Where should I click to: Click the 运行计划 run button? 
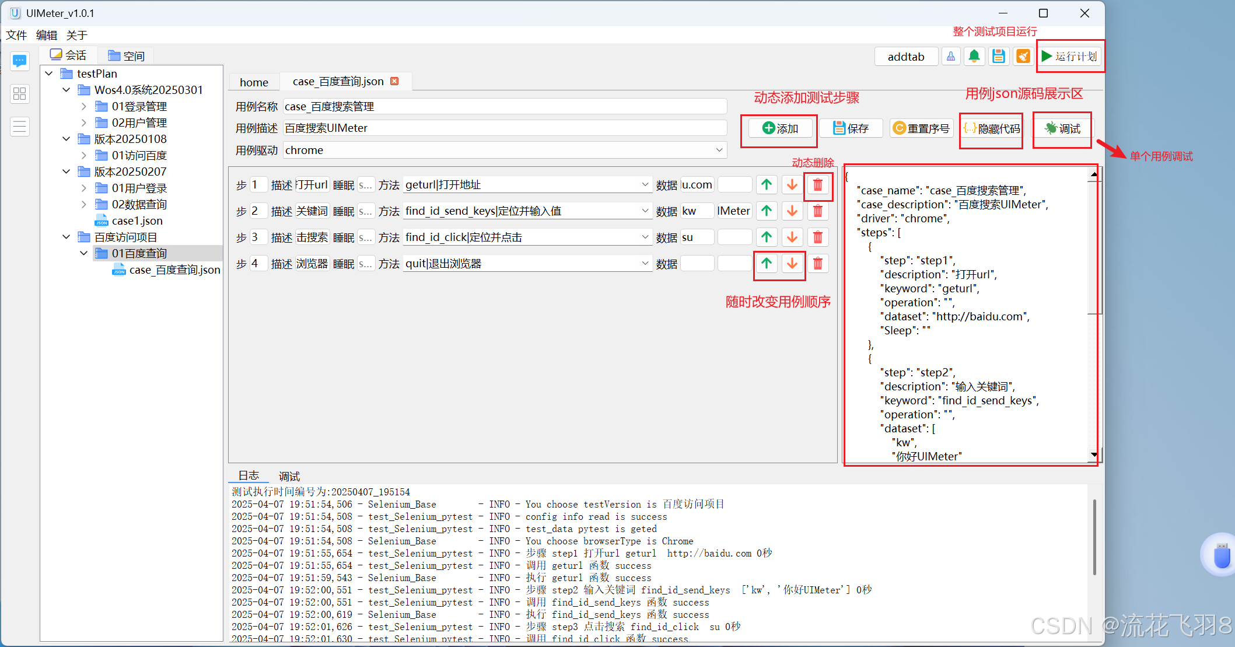(1069, 56)
